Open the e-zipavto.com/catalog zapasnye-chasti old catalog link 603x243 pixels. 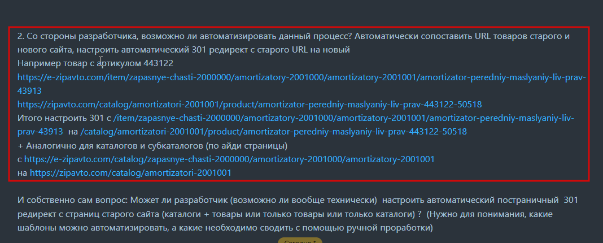click(230, 159)
